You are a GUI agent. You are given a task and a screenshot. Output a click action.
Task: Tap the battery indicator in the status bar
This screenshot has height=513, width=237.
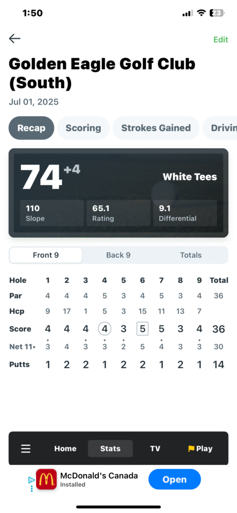tap(217, 13)
